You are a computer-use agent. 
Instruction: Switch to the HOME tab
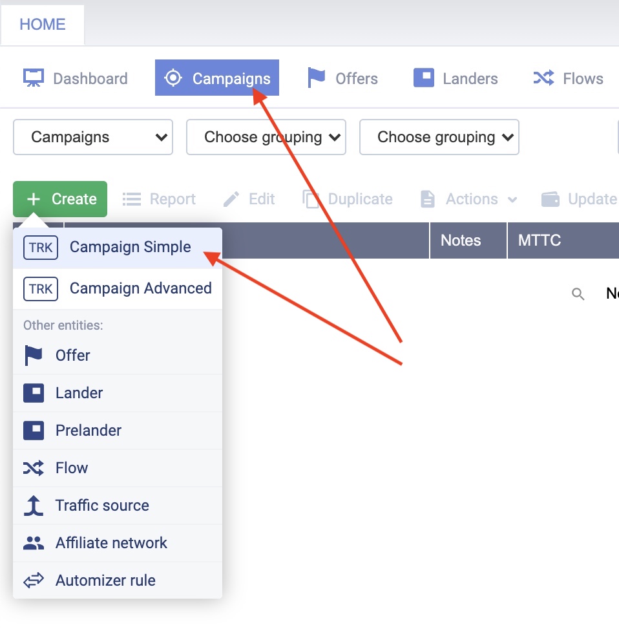43,25
